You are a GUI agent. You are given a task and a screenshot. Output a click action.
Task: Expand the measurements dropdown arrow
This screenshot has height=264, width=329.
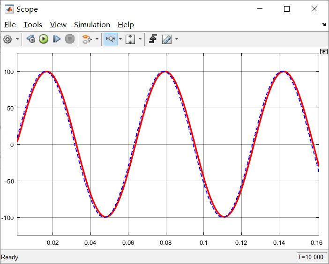[x=177, y=39]
